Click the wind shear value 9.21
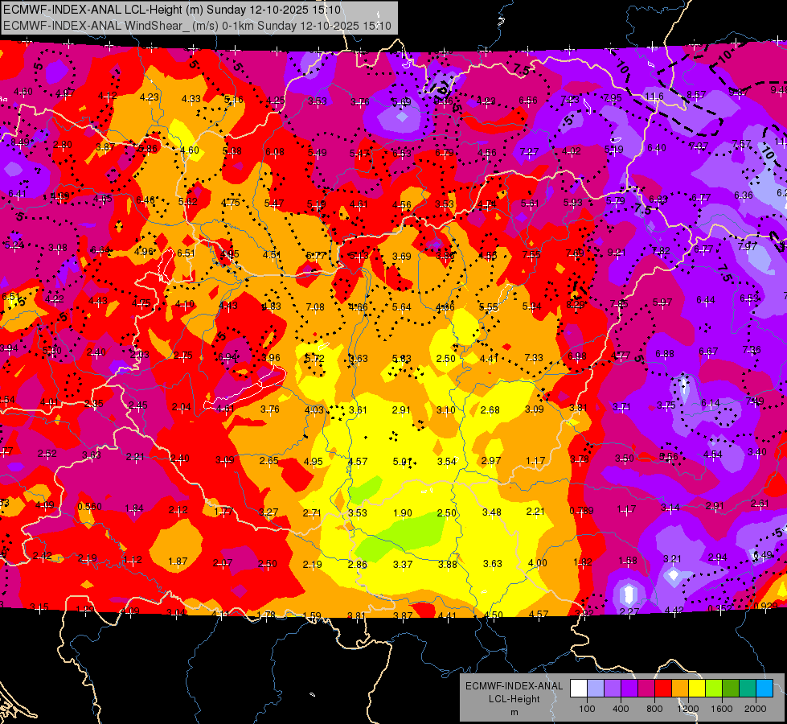Viewport: 787px width, 724px height. click(x=617, y=253)
